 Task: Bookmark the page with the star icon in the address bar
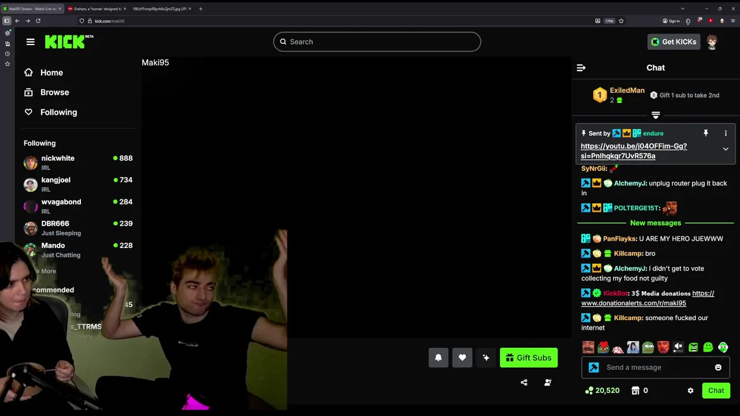point(621,21)
